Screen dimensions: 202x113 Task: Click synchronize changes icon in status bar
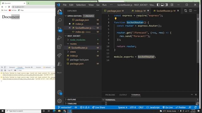pyautogui.click(x=76, y=107)
